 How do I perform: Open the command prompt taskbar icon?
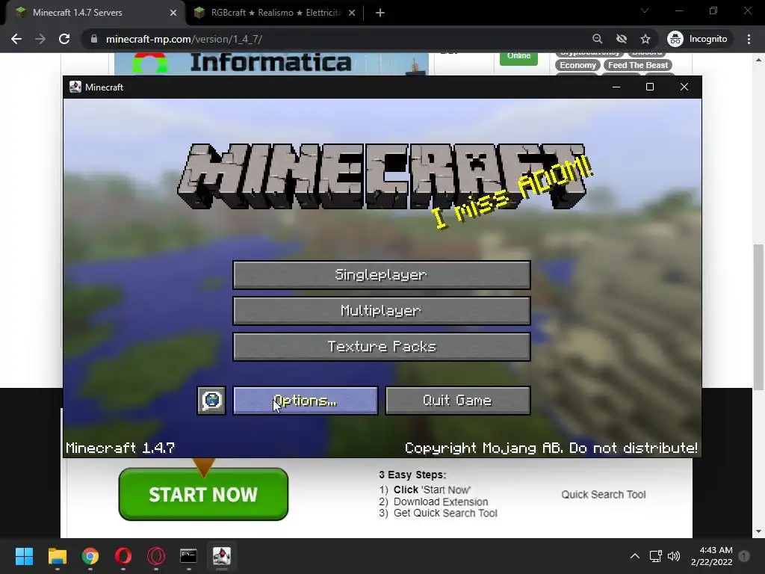click(188, 556)
